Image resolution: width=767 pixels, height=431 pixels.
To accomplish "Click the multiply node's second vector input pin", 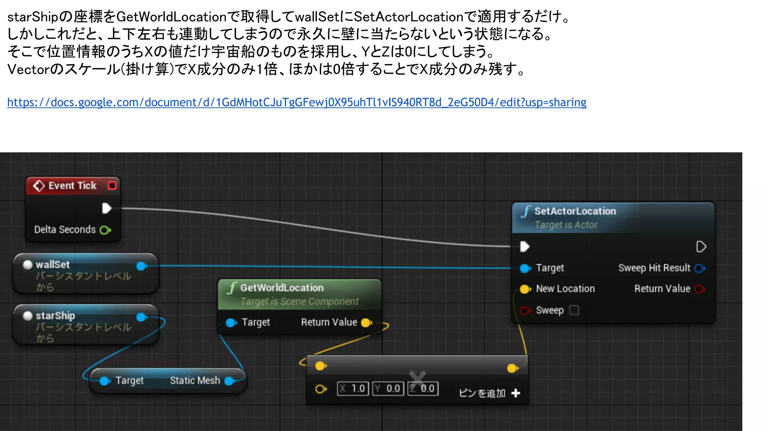I will pos(321,389).
